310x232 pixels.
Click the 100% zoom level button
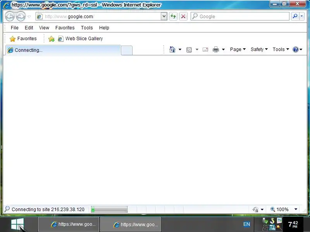pyautogui.click(x=279, y=209)
